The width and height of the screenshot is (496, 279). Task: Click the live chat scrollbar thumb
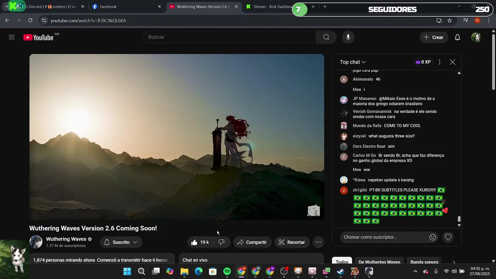(459, 219)
